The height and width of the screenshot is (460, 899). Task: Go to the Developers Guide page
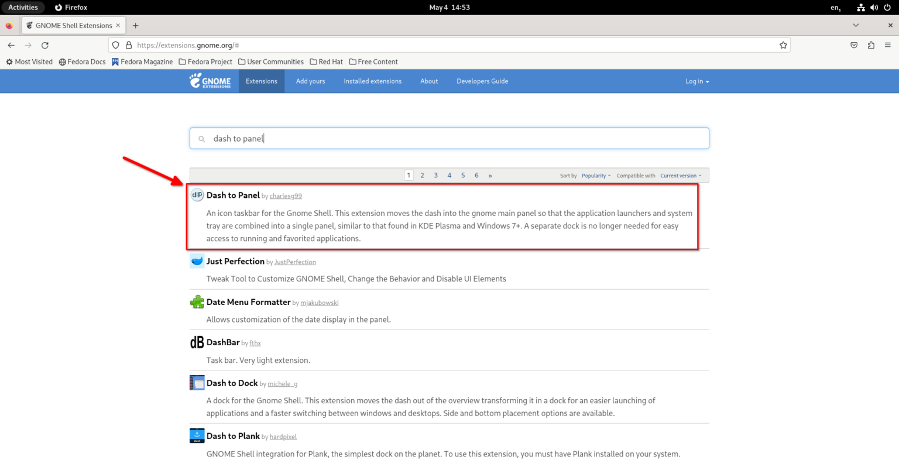pyautogui.click(x=482, y=81)
